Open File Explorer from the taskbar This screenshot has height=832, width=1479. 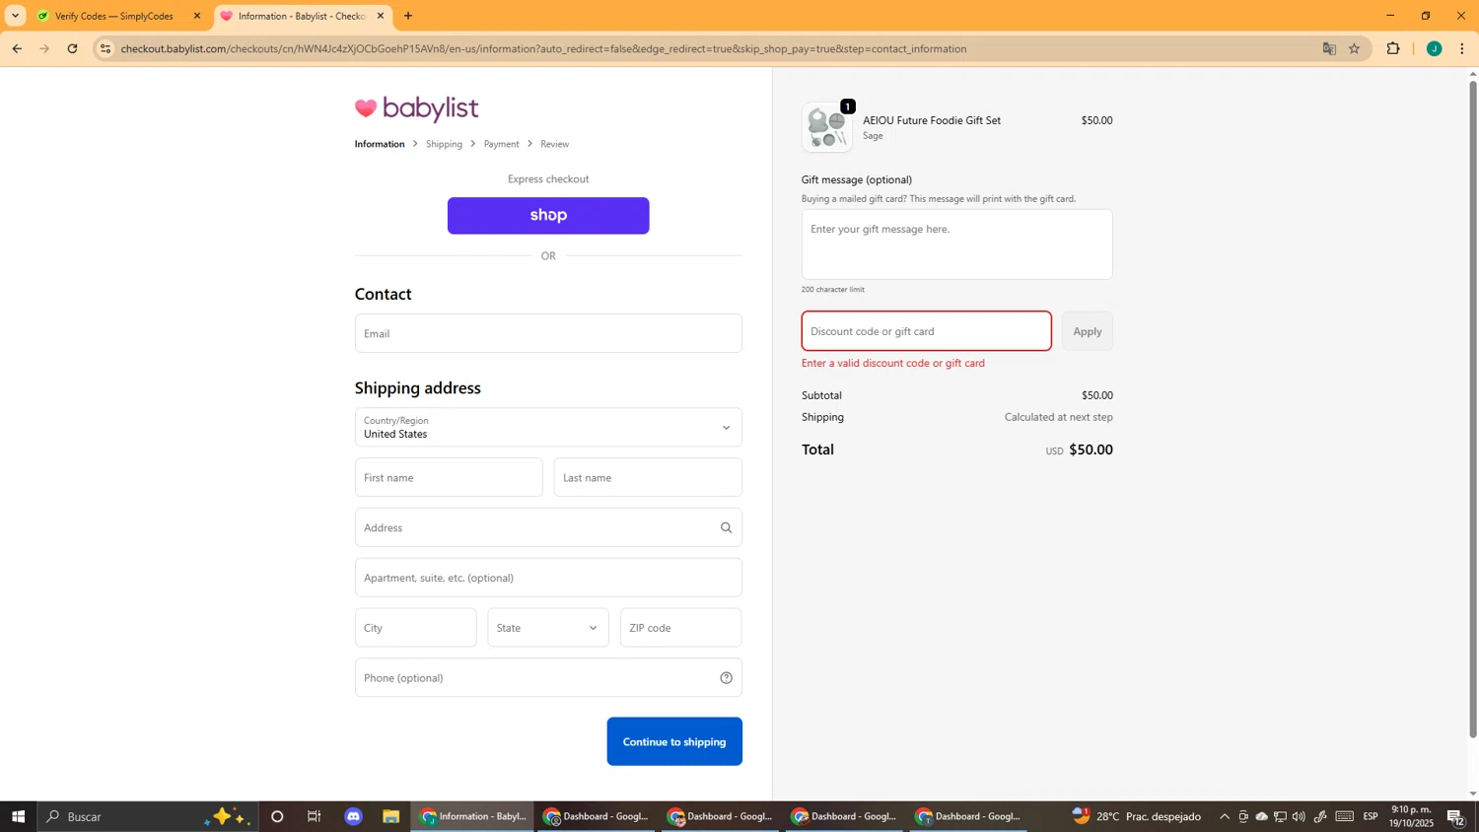pyautogui.click(x=390, y=816)
